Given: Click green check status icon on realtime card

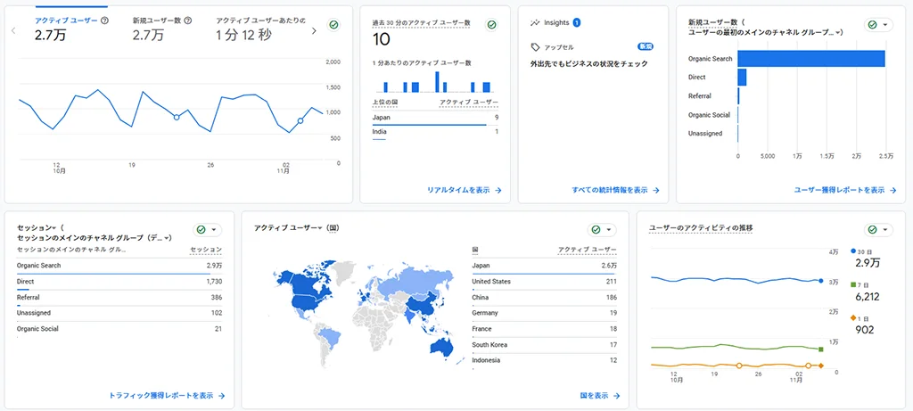Looking at the screenshot, I should click(490, 26).
